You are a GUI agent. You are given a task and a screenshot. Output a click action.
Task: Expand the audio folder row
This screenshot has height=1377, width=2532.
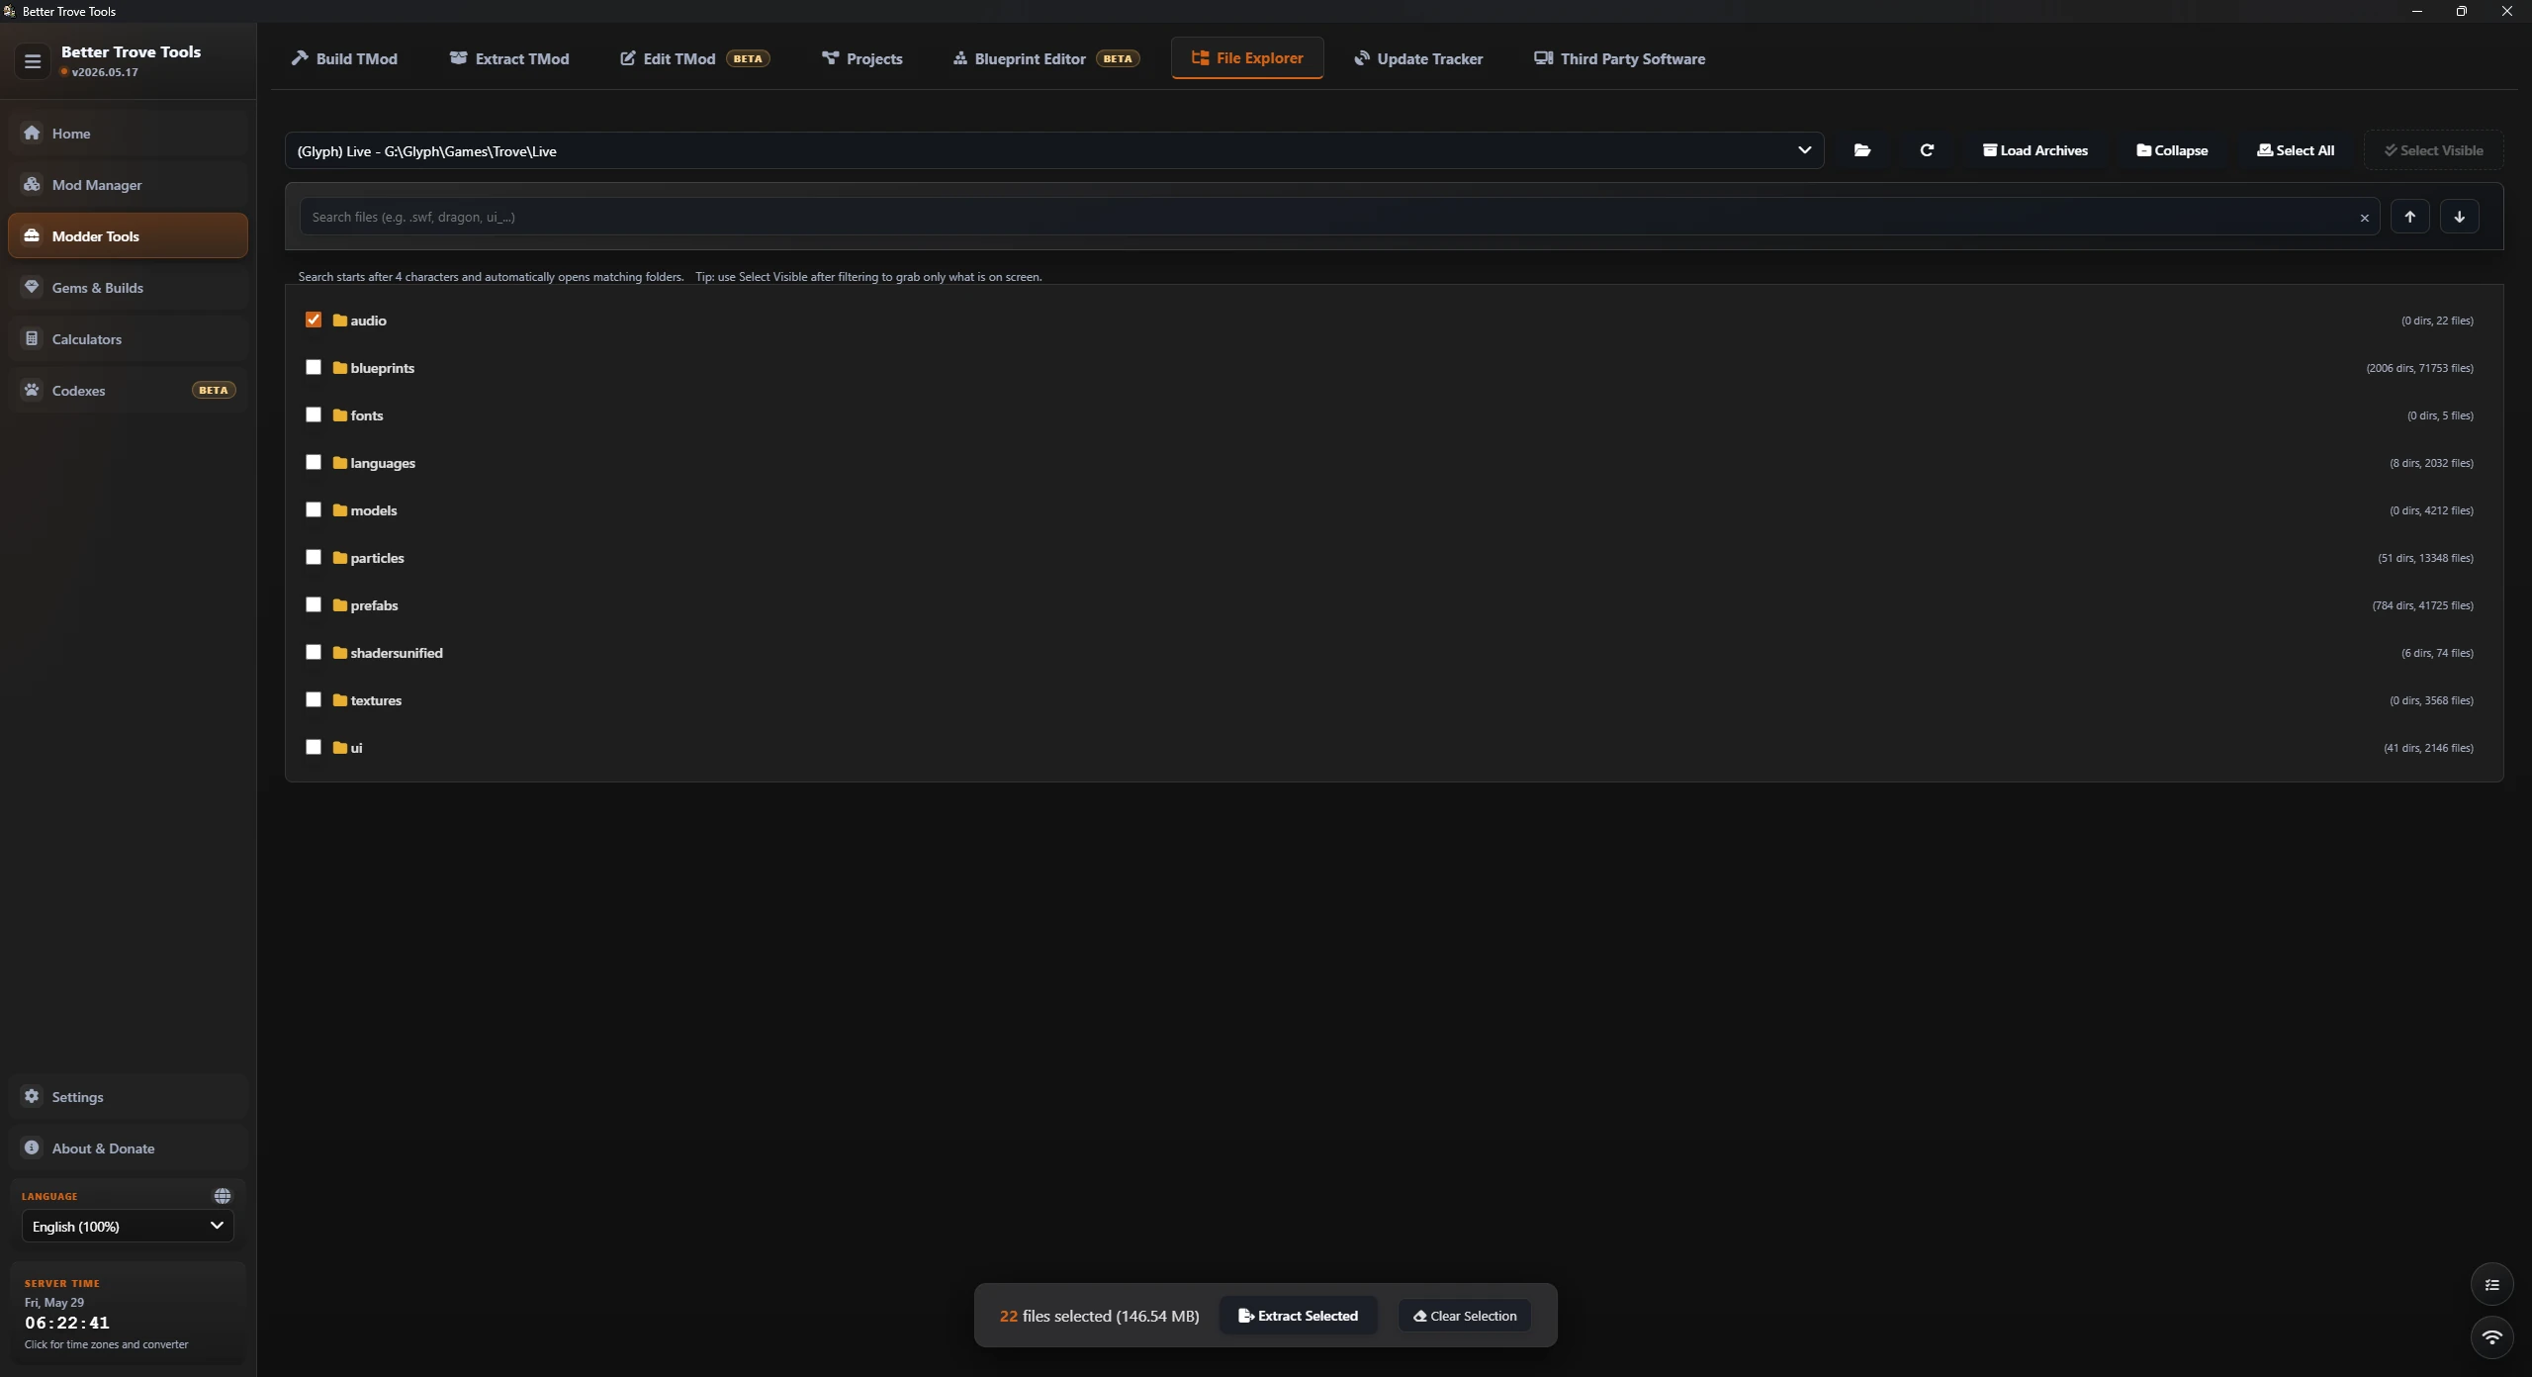(x=1395, y=321)
